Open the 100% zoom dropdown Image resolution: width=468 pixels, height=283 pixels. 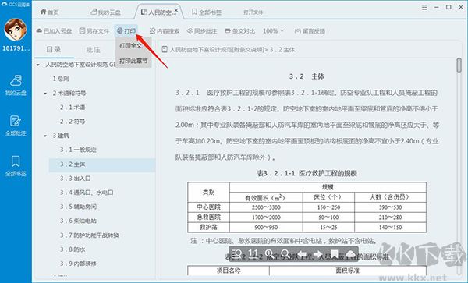(x=274, y=31)
